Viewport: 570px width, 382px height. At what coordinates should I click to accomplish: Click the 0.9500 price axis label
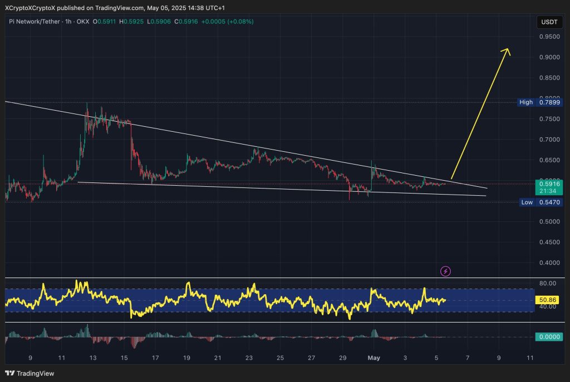(x=549, y=37)
